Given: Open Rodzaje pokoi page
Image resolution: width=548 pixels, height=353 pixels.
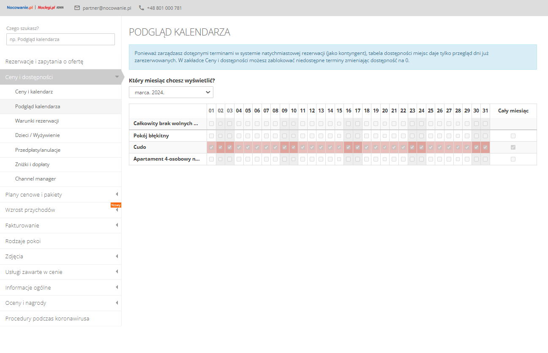Looking at the screenshot, I should 23,241.
